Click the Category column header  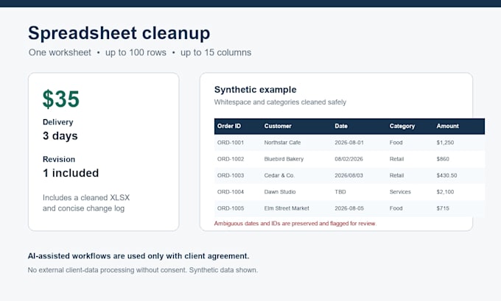point(402,126)
